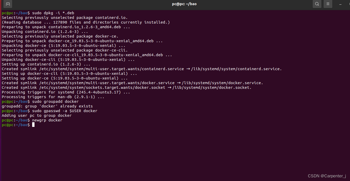Click the minimize window control
Viewport: 350px width, 181px height.
pyautogui.click(x=340, y=4)
